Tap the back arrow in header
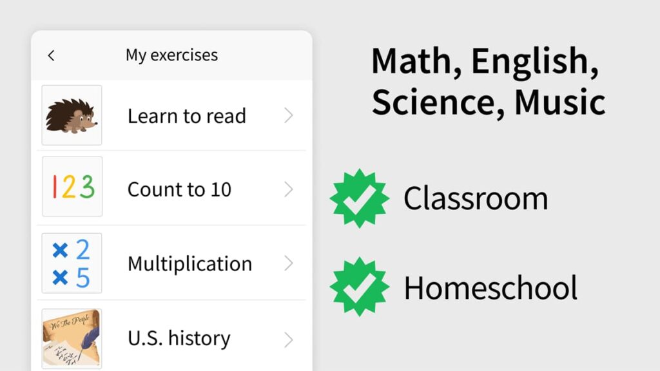 52,56
